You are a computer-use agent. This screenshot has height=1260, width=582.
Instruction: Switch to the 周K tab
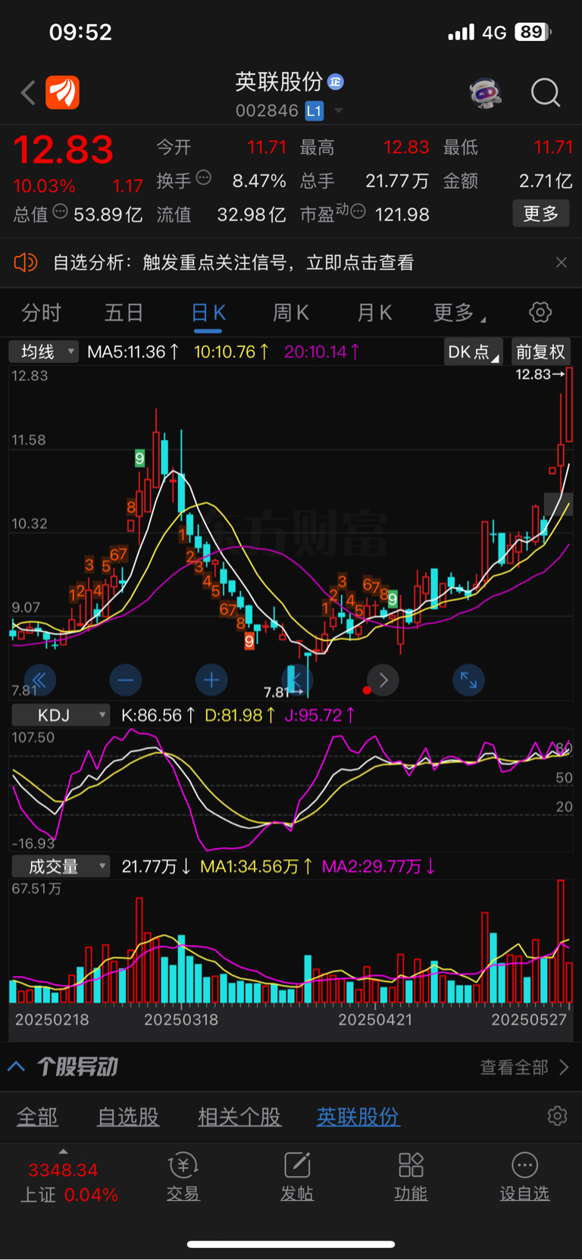coord(291,313)
